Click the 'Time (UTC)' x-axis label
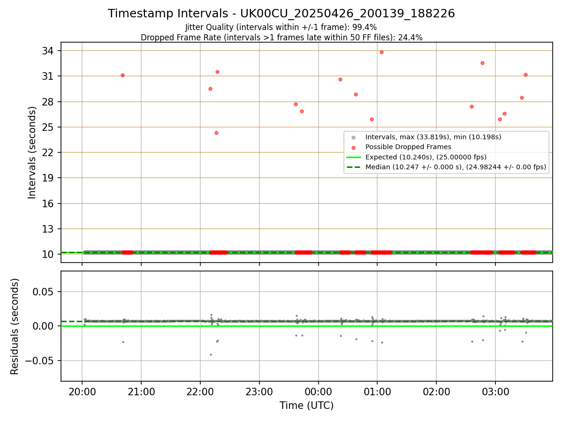563x422 pixels. point(306,406)
